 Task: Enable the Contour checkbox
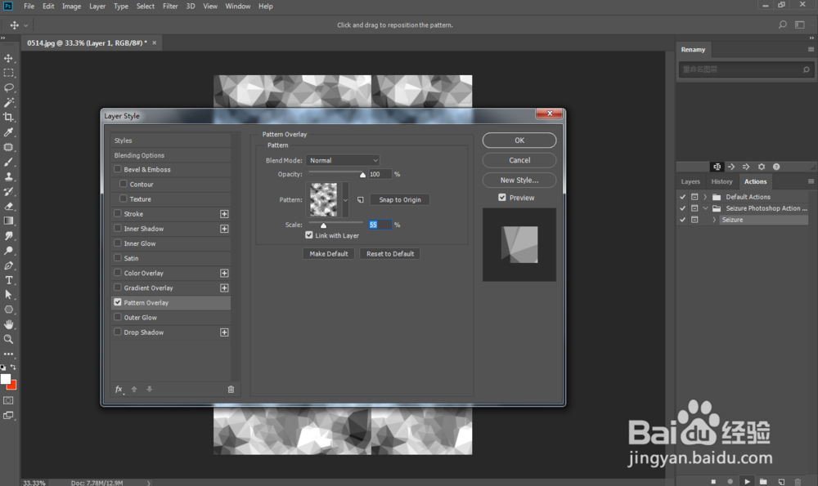[x=124, y=183]
